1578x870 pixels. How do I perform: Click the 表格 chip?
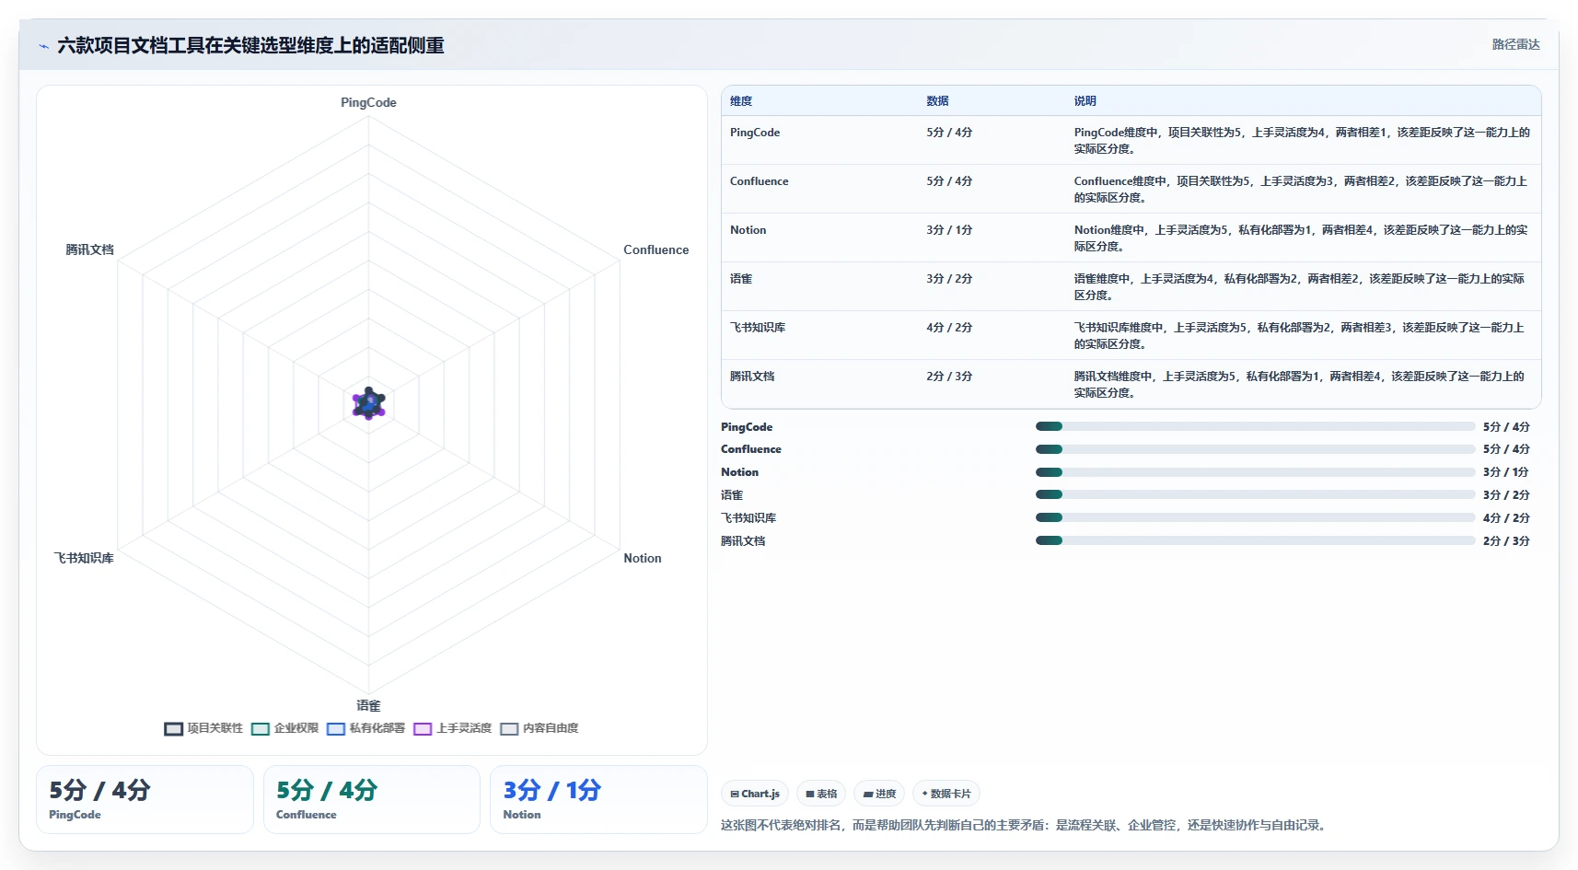pyautogui.click(x=821, y=794)
